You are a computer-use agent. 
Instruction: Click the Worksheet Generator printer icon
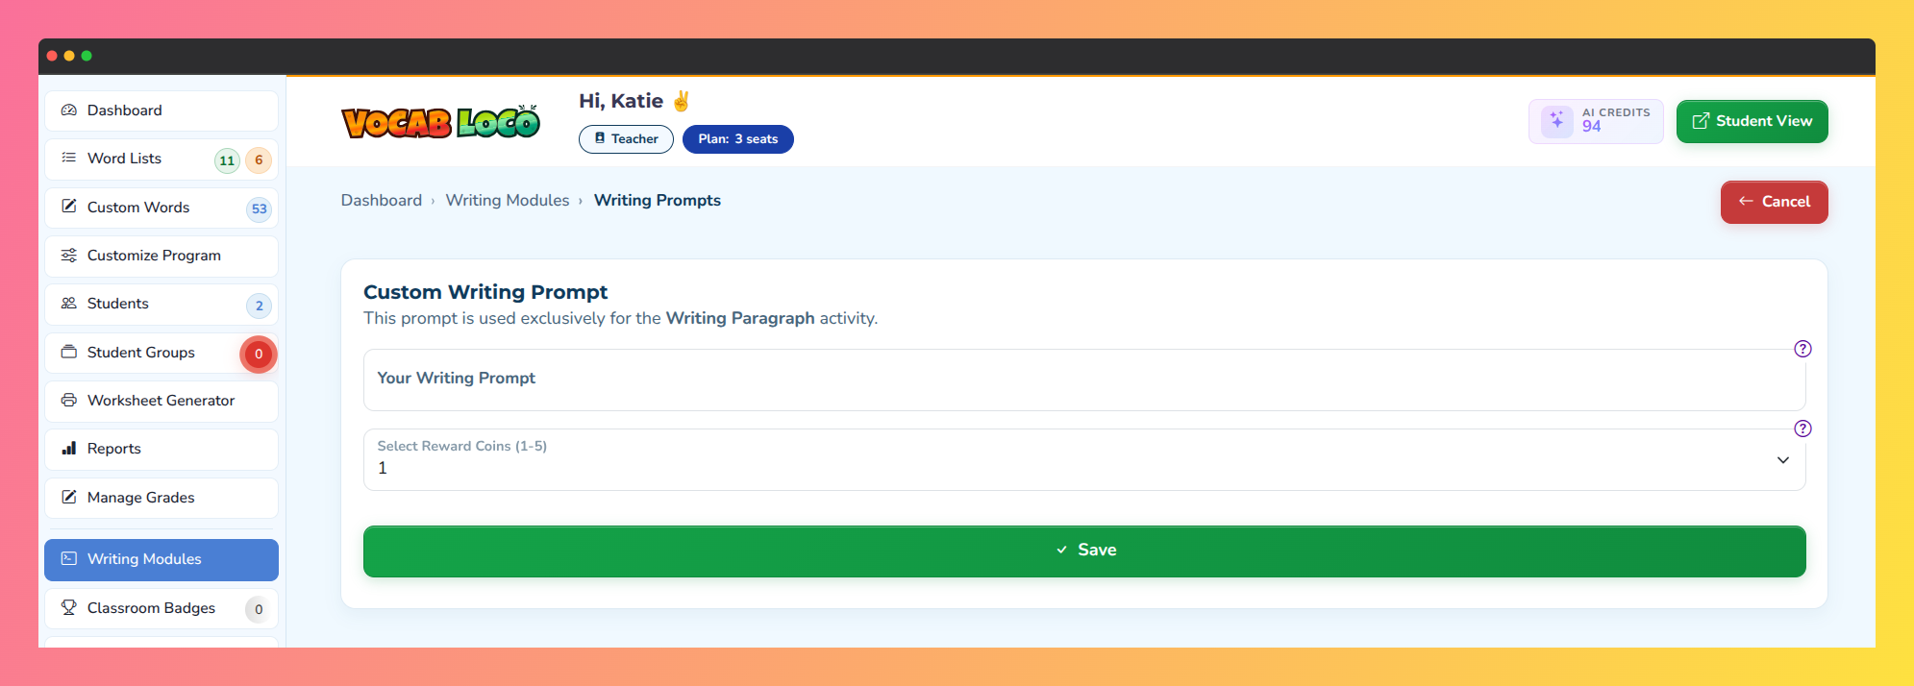point(69,401)
